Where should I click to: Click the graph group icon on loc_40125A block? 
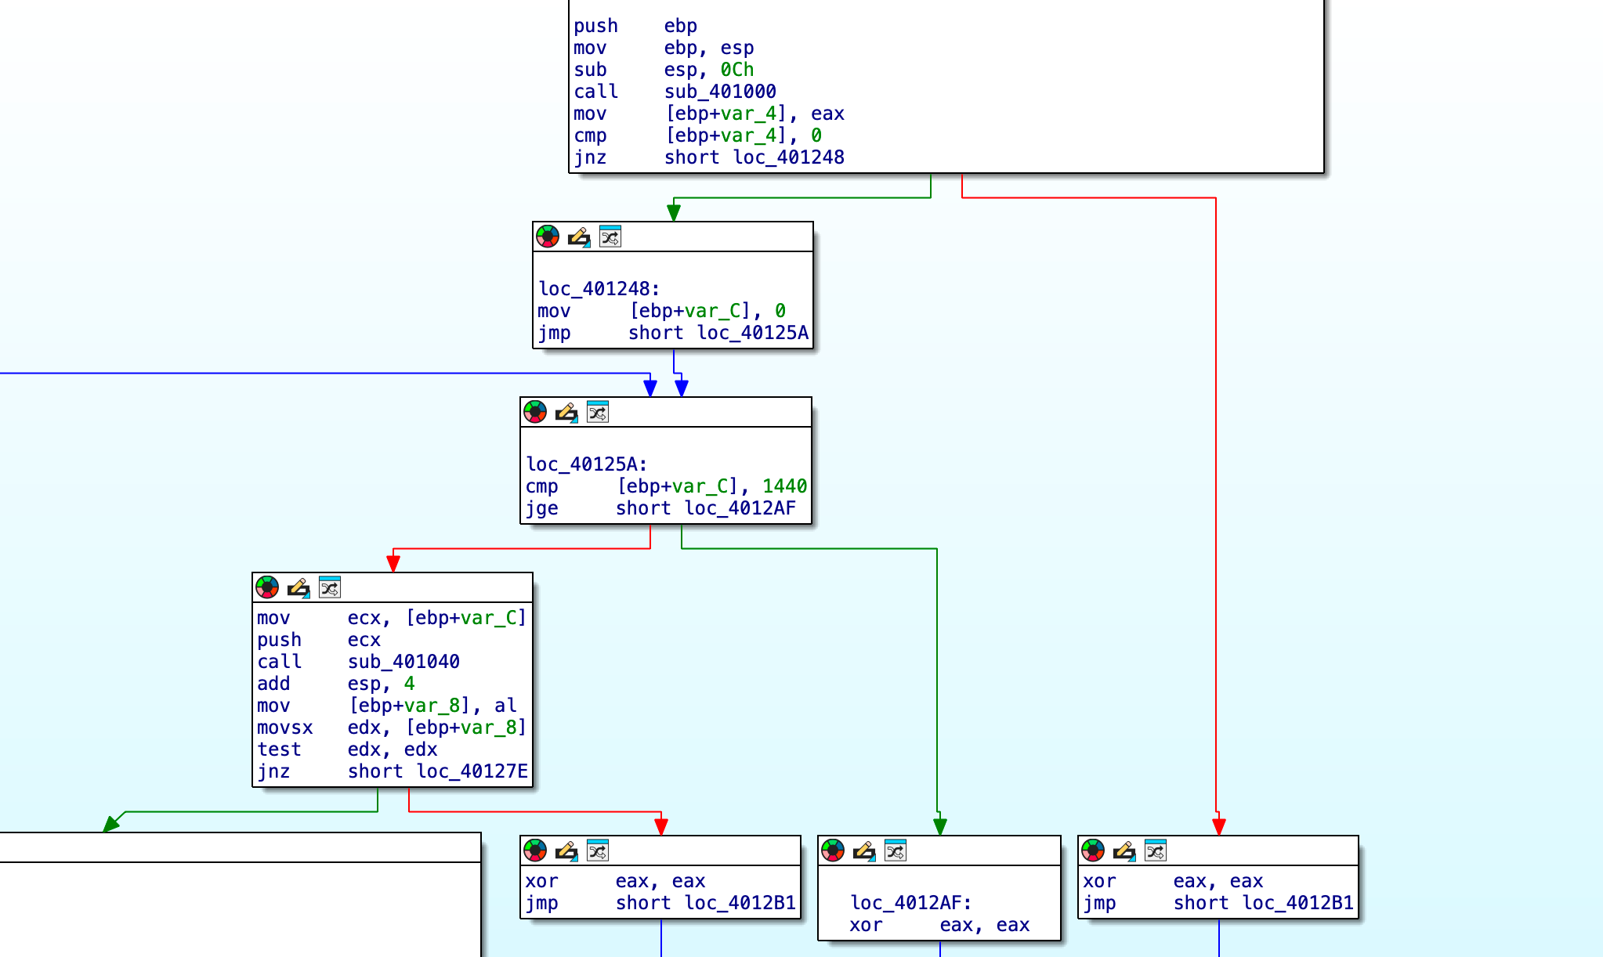point(598,412)
